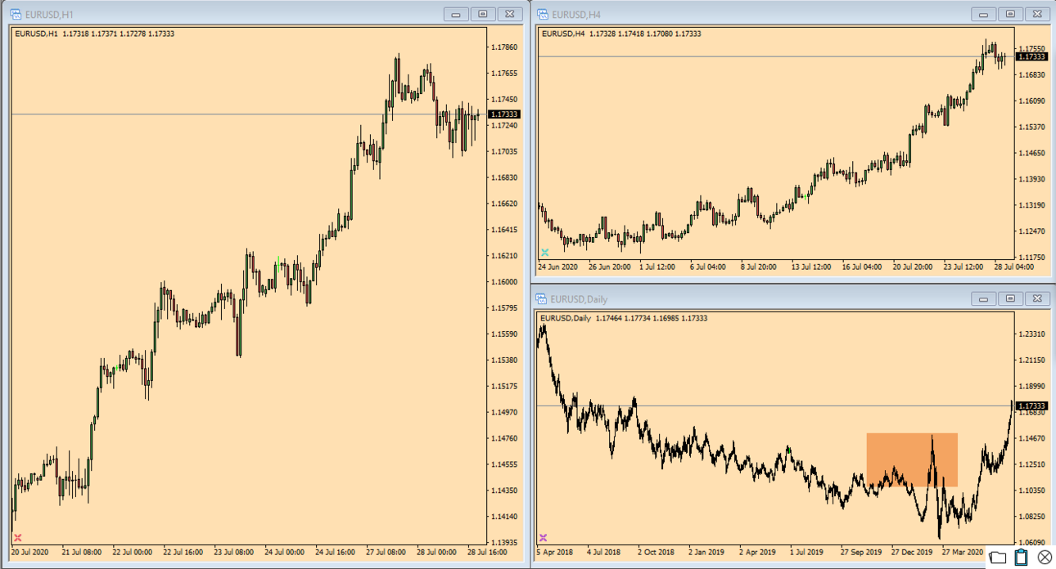Viewport: 1056px width, 569px height.
Task: Click the 1.16090 price level on H4 scale
Action: click(x=1032, y=101)
